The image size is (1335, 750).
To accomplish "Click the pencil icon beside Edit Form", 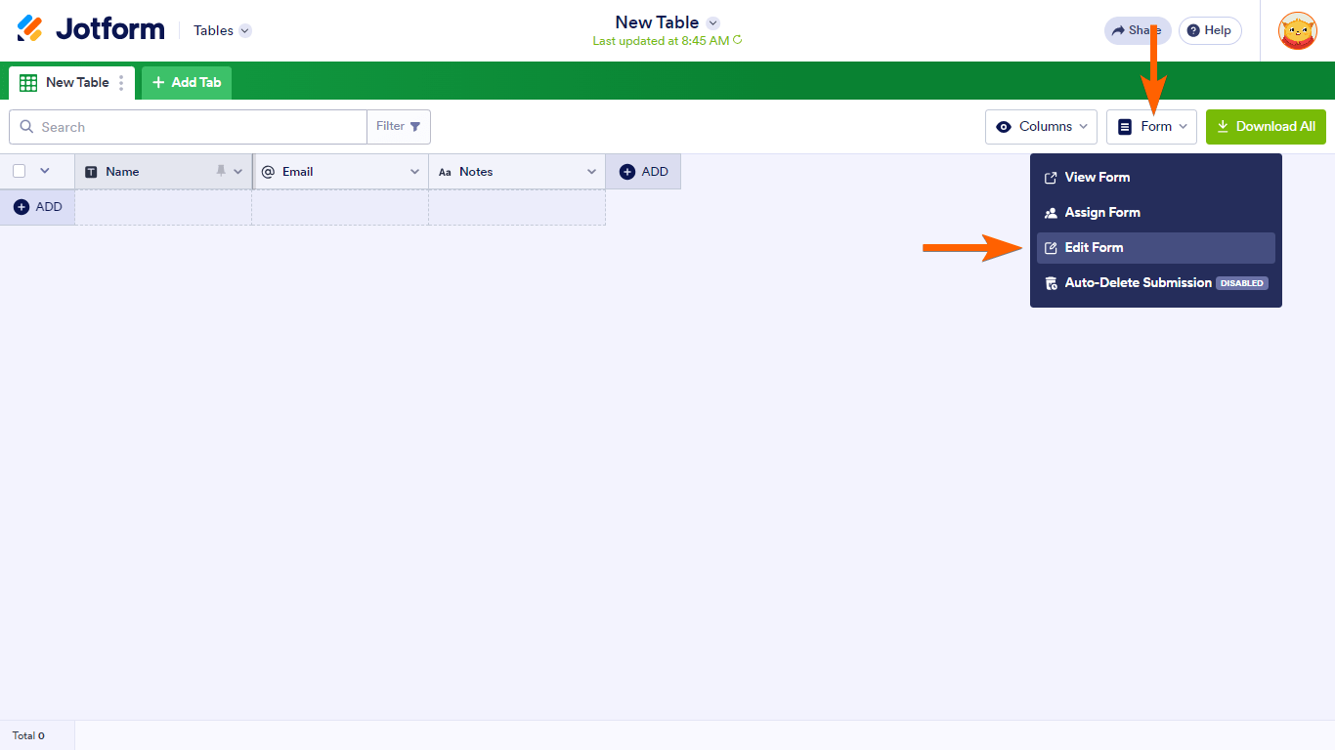I will (1051, 247).
